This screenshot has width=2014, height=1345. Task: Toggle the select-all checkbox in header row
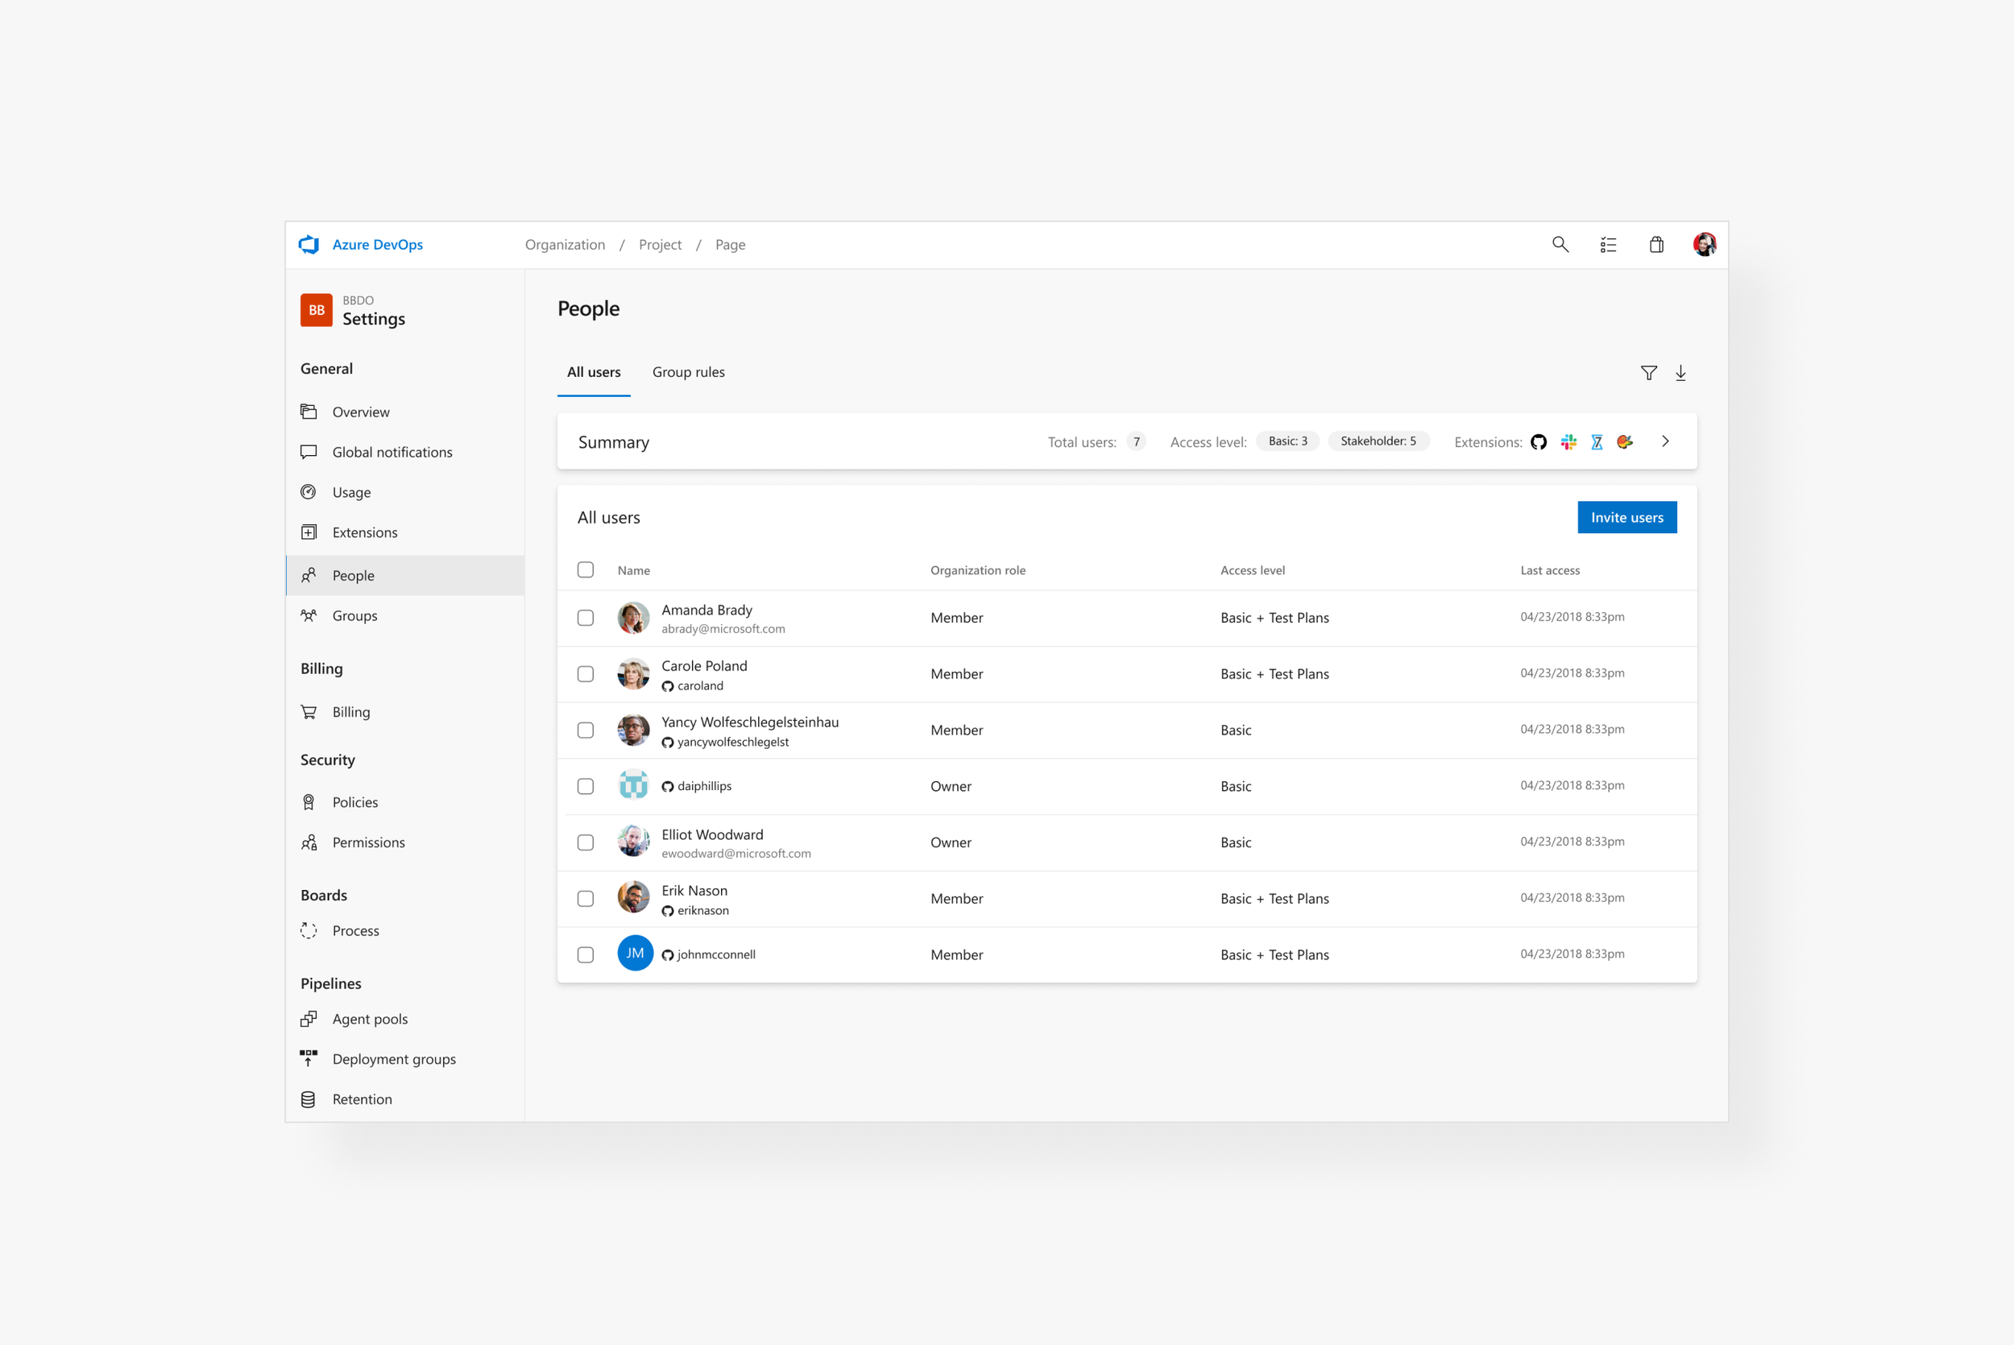click(586, 569)
